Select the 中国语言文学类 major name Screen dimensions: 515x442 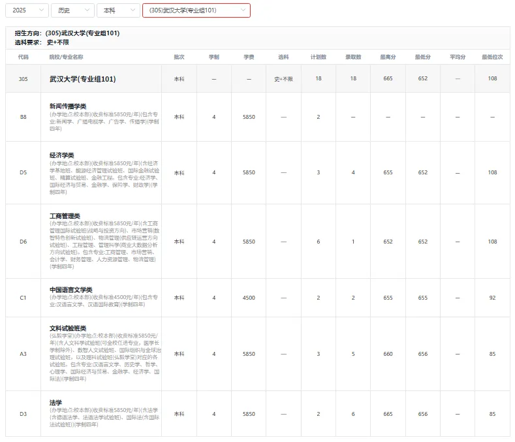(71, 289)
